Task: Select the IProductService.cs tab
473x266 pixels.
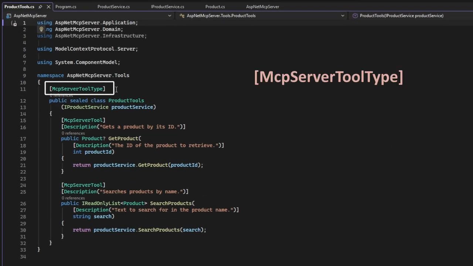Action: 167,7
